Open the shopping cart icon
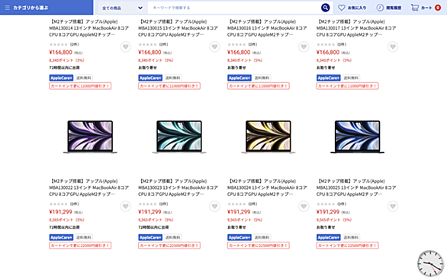 [415, 8]
